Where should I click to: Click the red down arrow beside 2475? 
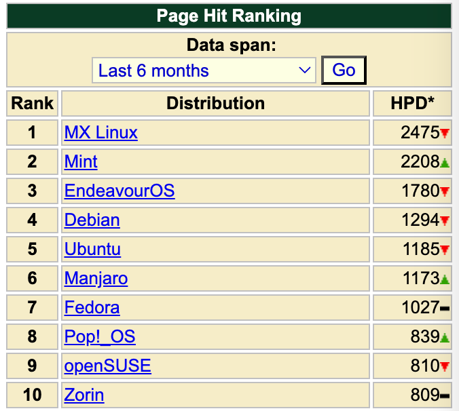tap(445, 134)
